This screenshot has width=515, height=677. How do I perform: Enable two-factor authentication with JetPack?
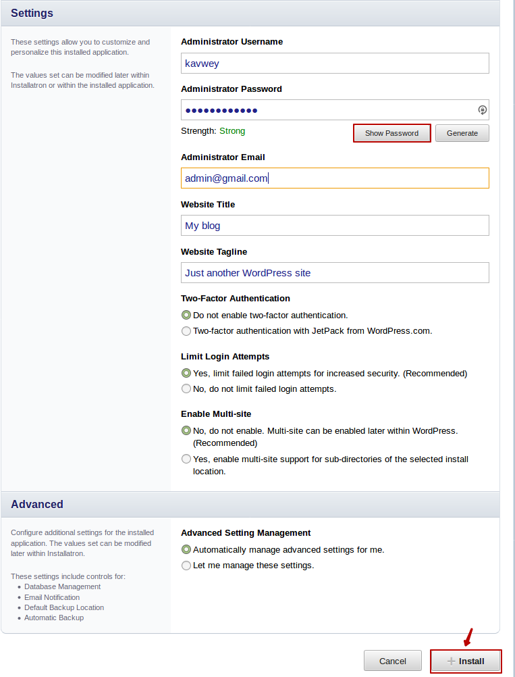(x=186, y=331)
